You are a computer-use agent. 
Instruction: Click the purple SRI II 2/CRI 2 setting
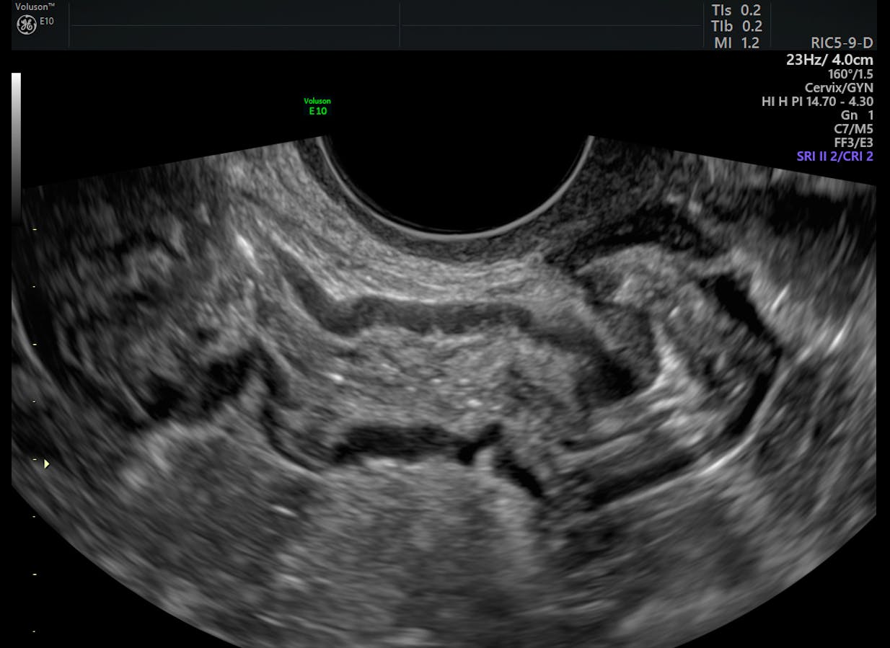tap(834, 156)
